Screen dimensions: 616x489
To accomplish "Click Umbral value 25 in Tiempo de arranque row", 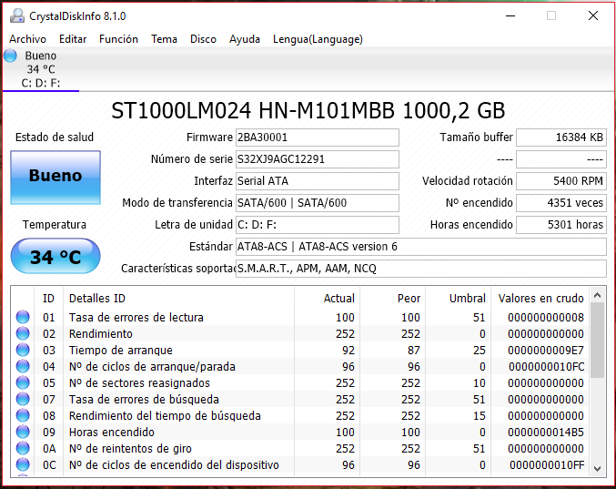I will point(480,350).
